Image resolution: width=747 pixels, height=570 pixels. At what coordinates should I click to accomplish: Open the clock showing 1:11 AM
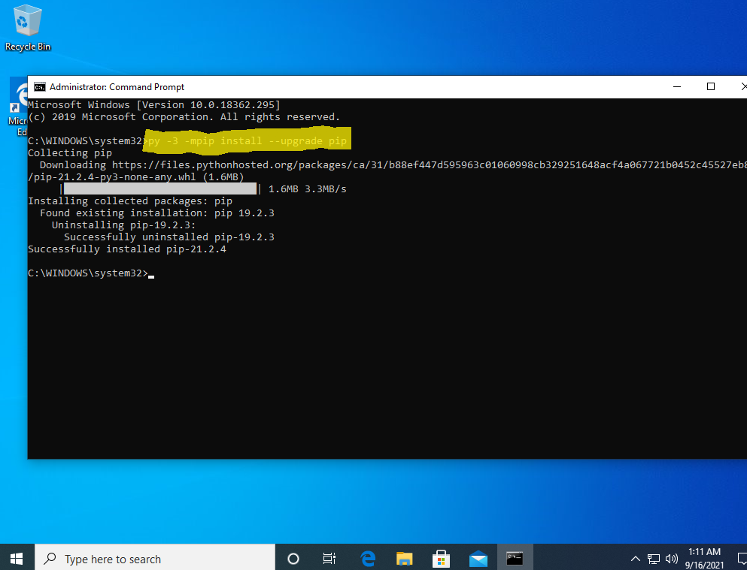tap(704, 559)
